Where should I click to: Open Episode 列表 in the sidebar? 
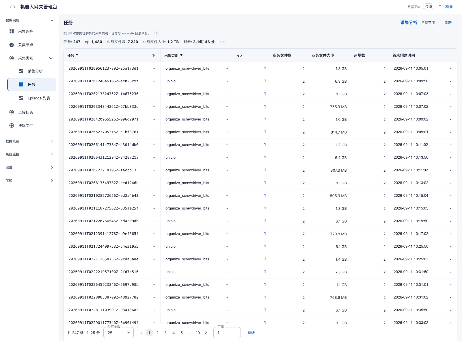(x=32, y=98)
